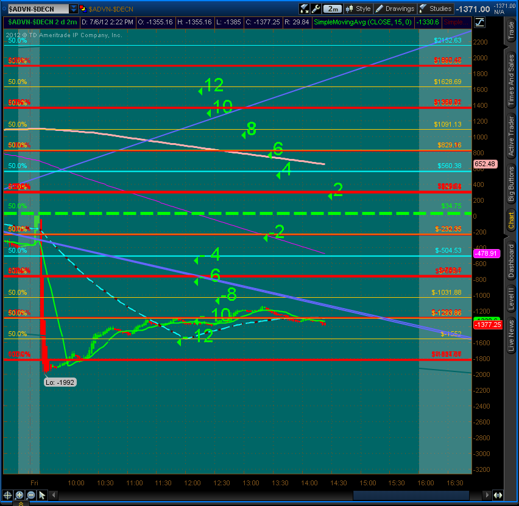Screen dimensions: 519x506
Task: Click the horizontal time scrollbar thumb
Action: point(411,495)
